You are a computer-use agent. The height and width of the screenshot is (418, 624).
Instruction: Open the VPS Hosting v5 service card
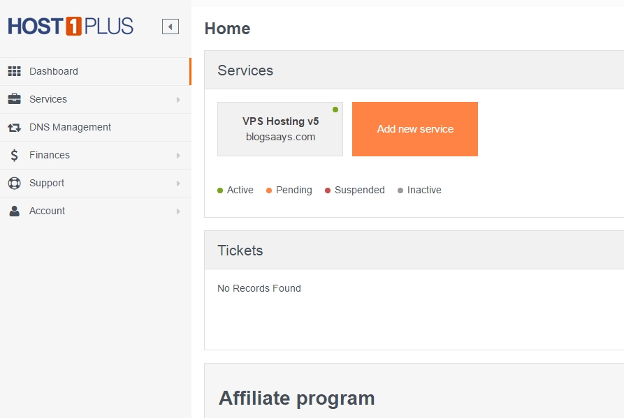280,128
